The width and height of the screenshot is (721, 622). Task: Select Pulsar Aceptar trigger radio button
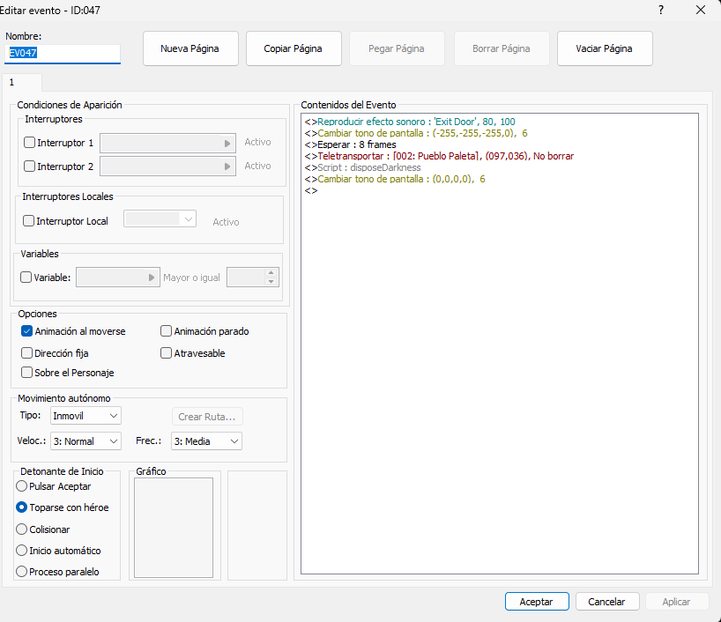22,486
